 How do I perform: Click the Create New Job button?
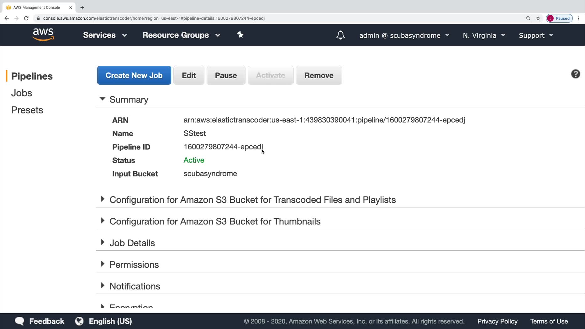coord(134,75)
